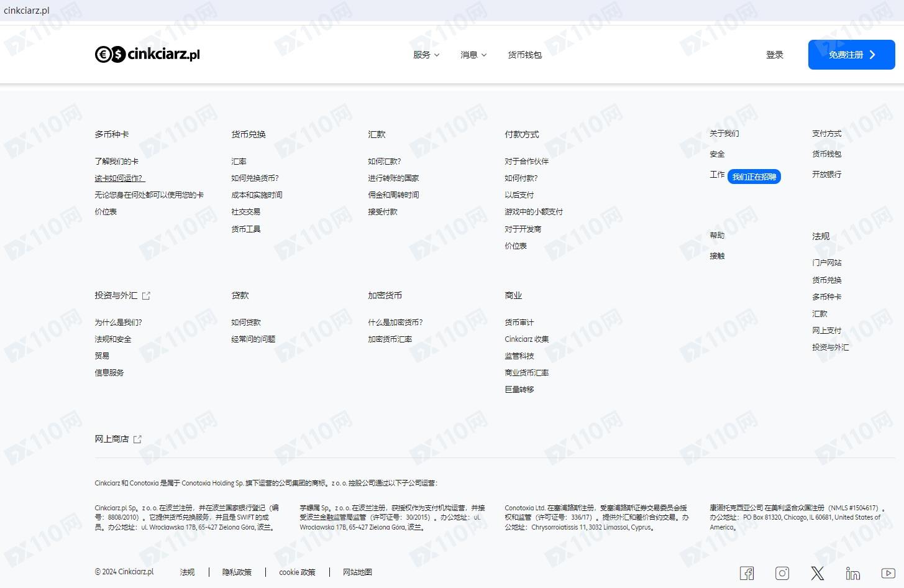Open the X (Twitter) social icon
Viewport: 904px width, 588px height.
[x=818, y=573]
